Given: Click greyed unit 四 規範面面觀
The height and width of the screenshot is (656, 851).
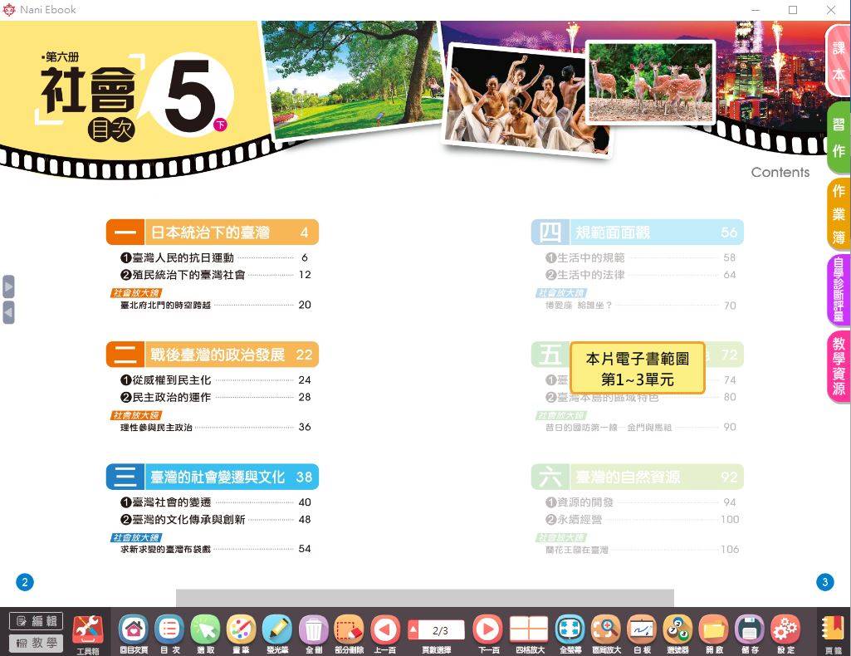Looking at the screenshot, I should click(x=637, y=233).
